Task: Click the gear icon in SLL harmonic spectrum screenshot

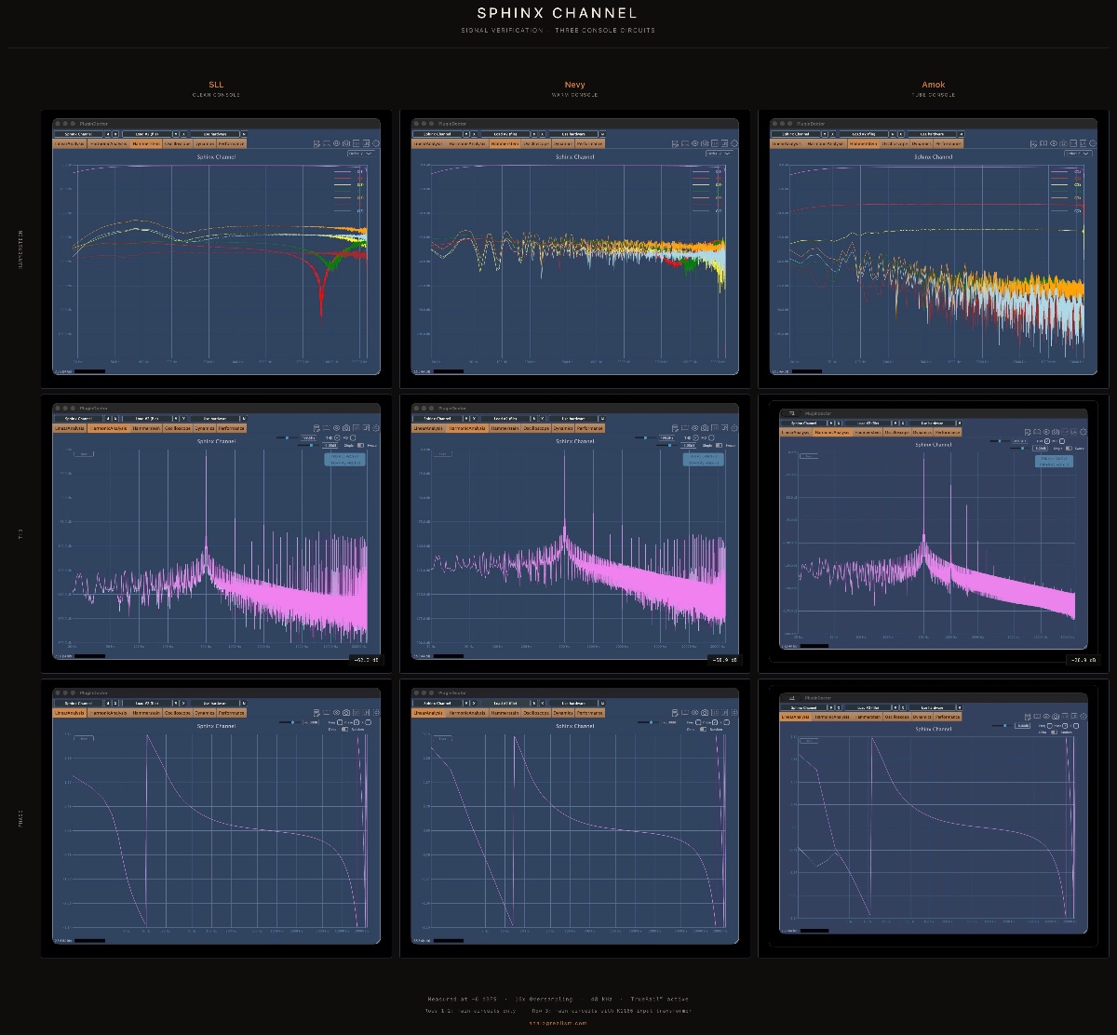Action: [376, 428]
